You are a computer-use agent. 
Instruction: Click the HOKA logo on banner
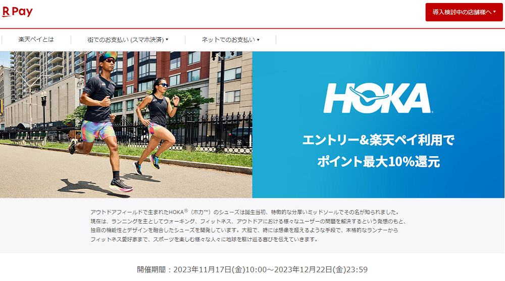(378, 98)
